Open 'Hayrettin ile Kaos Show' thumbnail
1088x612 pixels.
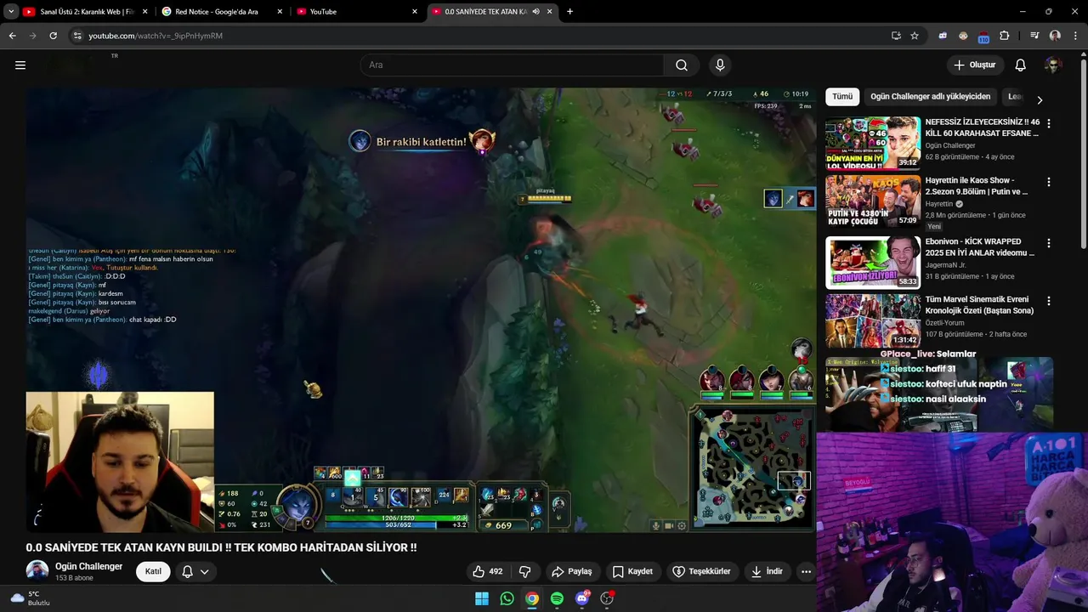click(873, 201)
